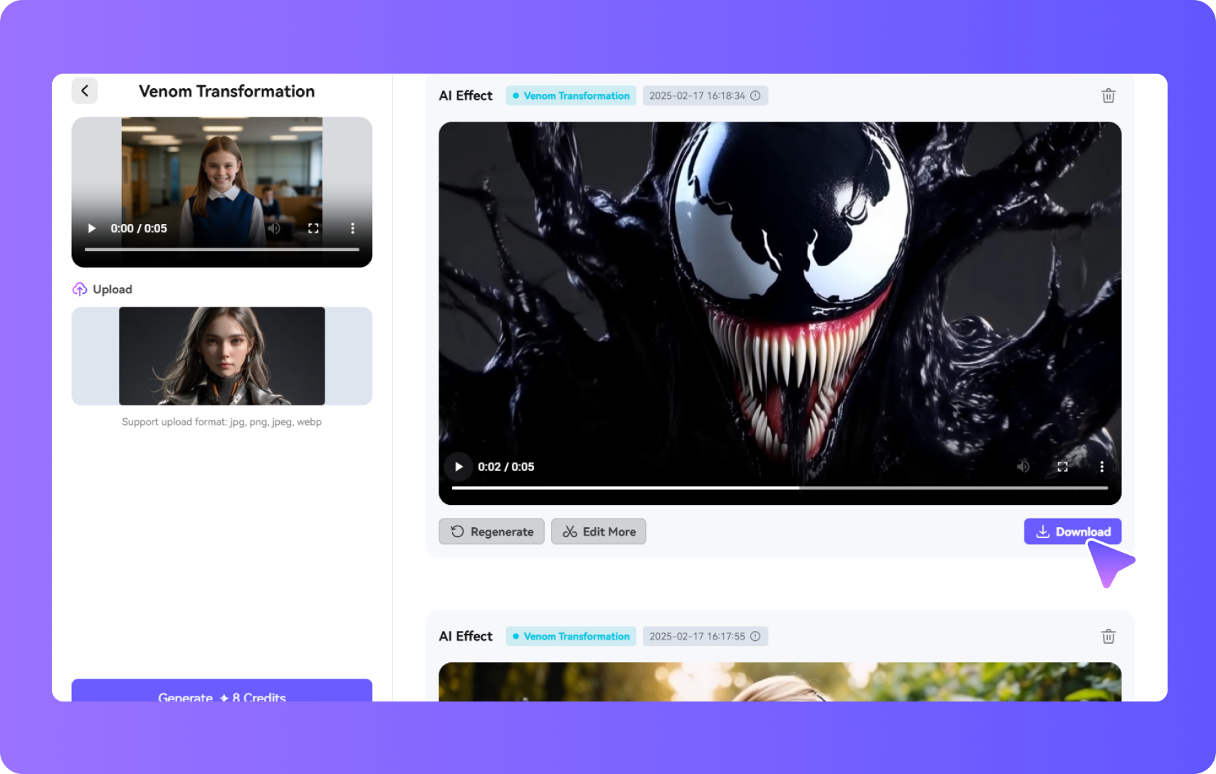Click AI Effect heading of 16:18:34 card

(466, 95)
